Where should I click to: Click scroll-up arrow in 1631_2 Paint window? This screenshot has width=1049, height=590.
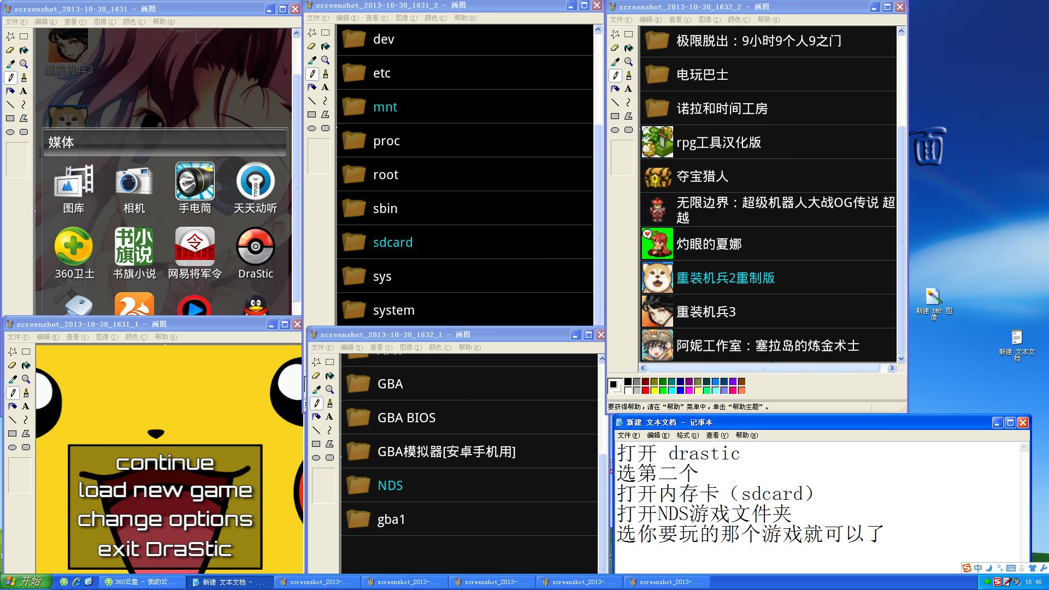click(x=598, y=29)
